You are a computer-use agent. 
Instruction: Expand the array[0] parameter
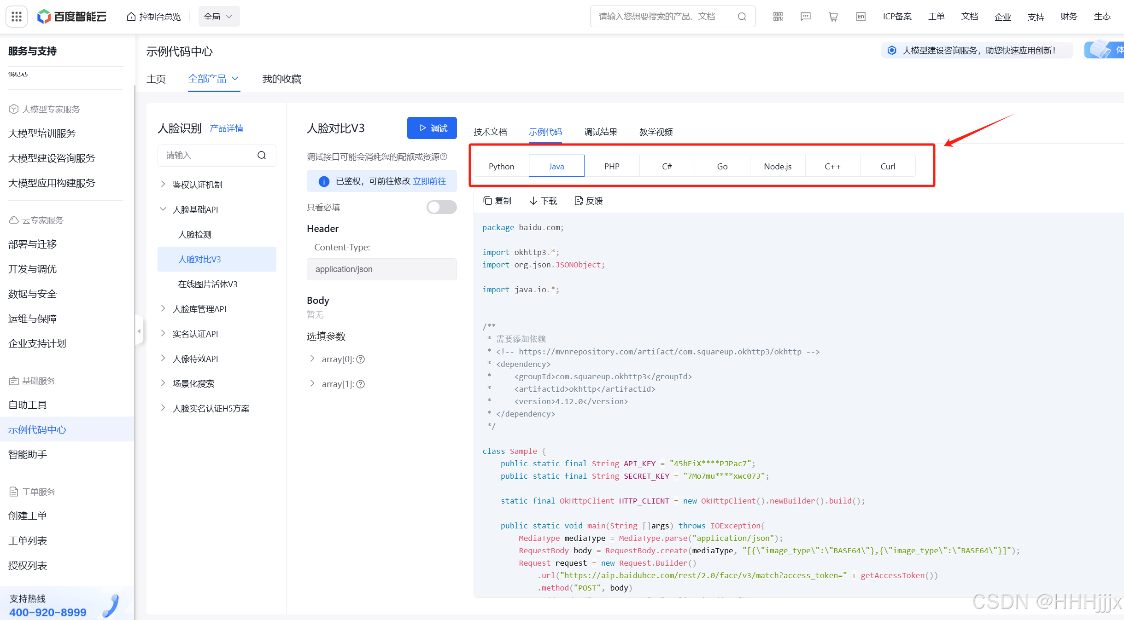click(312, 359)
